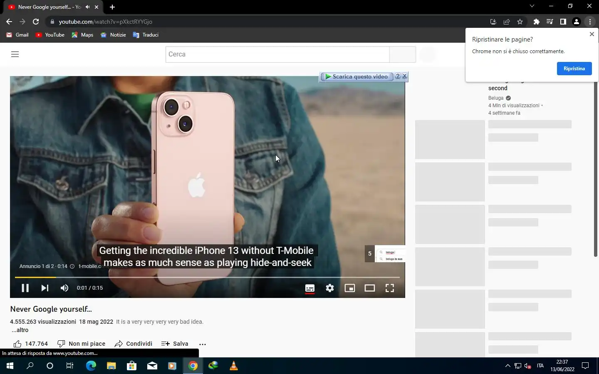
Task: Share the video via Condividi
Action: (134, 344)
